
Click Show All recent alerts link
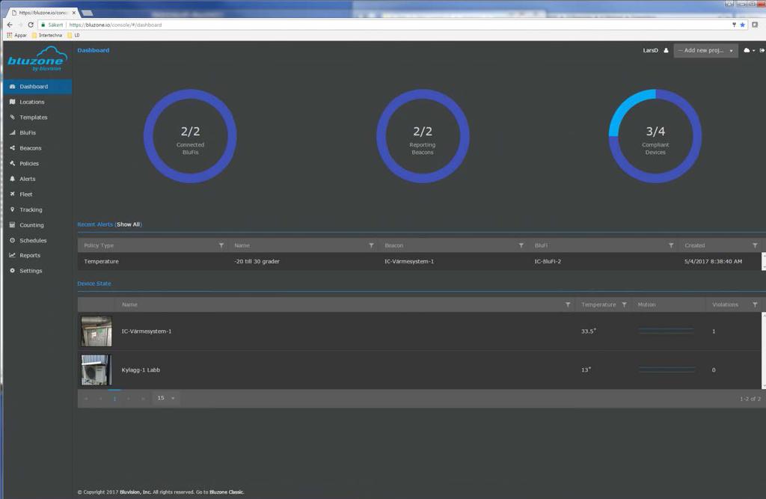click(x=128, y=224)
